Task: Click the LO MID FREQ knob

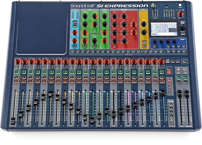Action: (x=124, y=32)
